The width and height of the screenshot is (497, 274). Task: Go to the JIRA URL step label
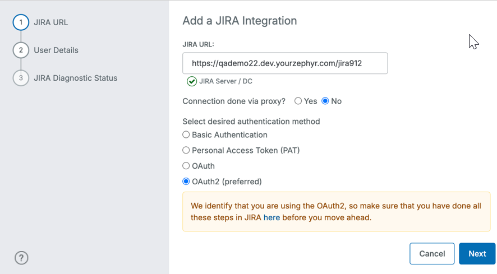tap(50, 22)
